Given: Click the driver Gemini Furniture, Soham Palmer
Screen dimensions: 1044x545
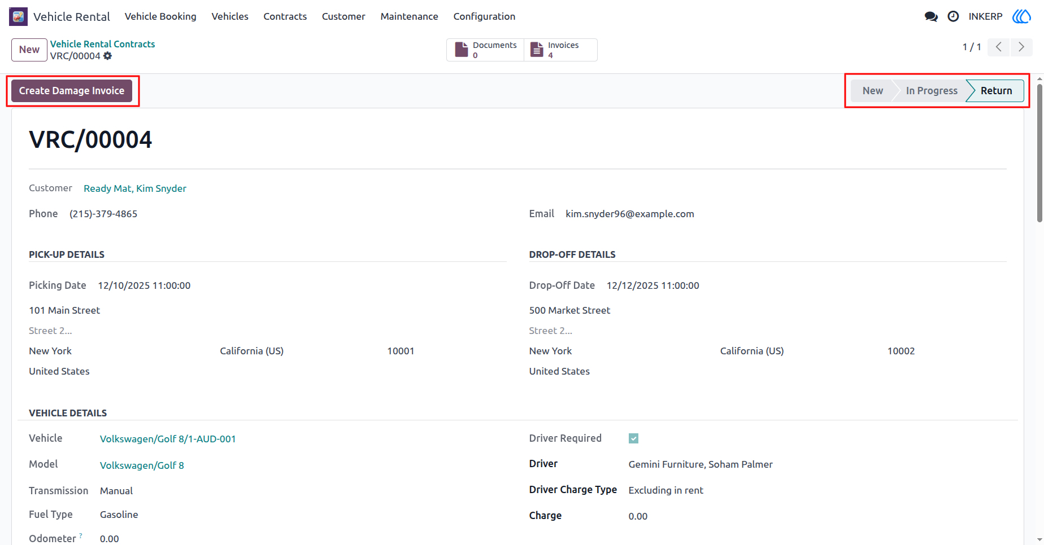Looking at the screenshot, I should tap(701, 464).
